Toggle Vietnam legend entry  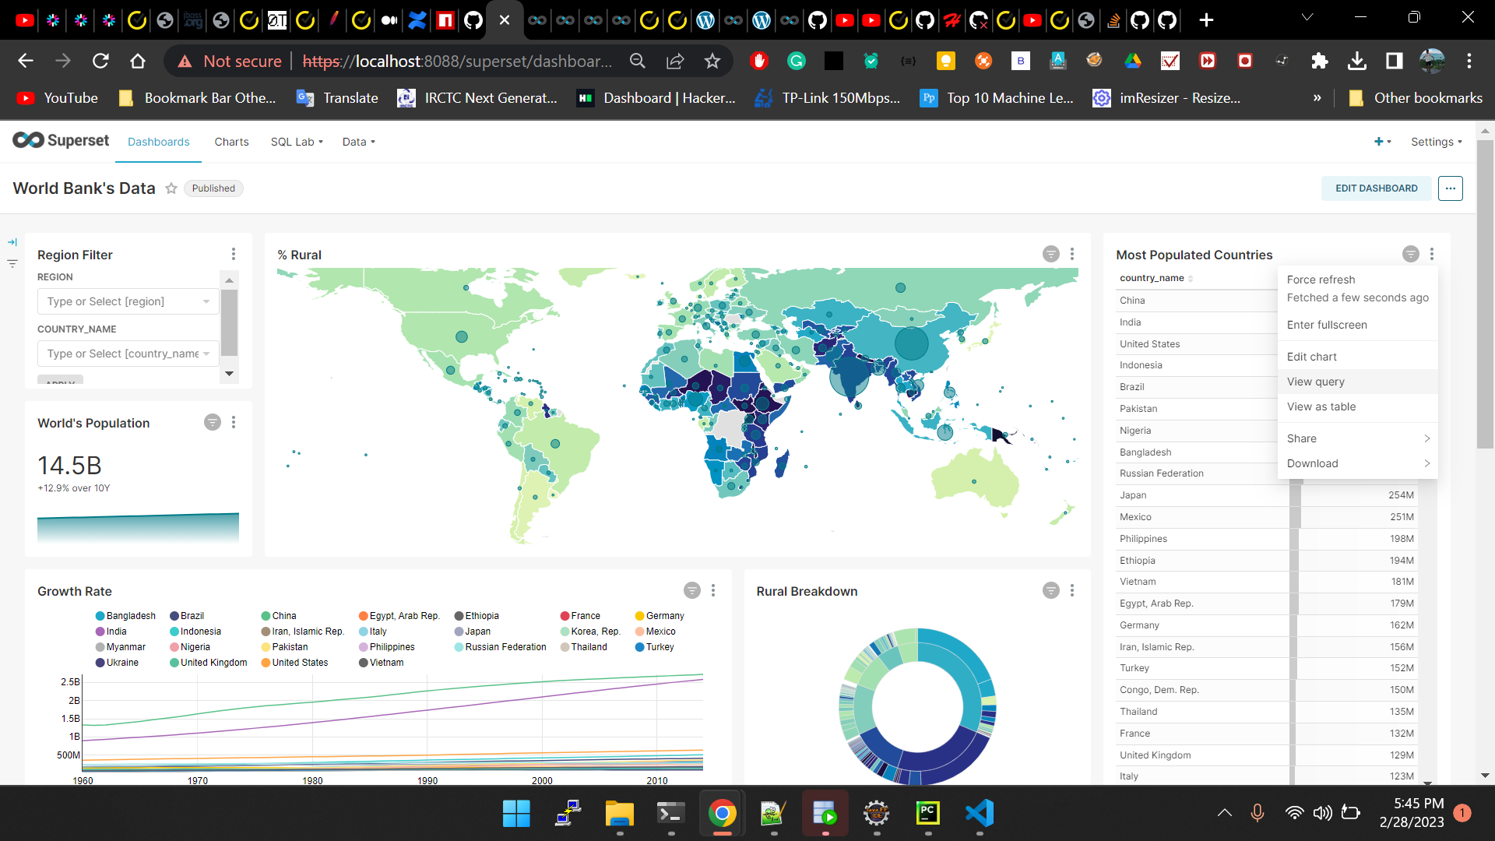(x=381, y=663)
